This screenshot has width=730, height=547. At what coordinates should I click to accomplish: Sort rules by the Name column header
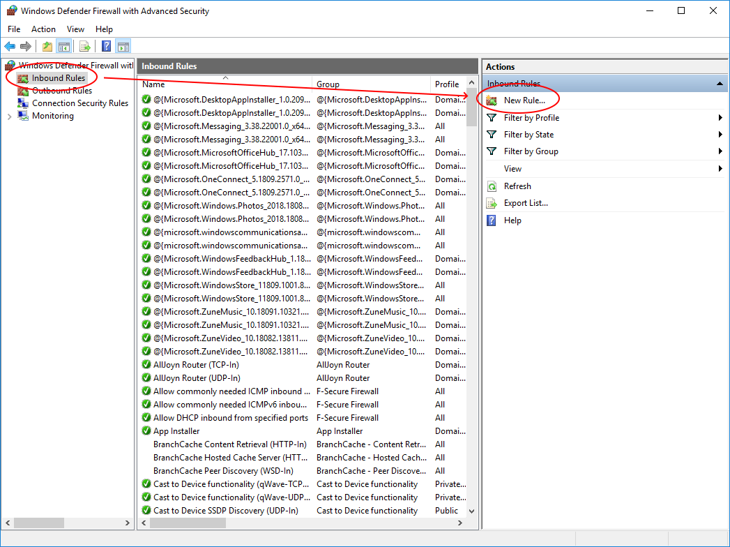coord(225,84)
